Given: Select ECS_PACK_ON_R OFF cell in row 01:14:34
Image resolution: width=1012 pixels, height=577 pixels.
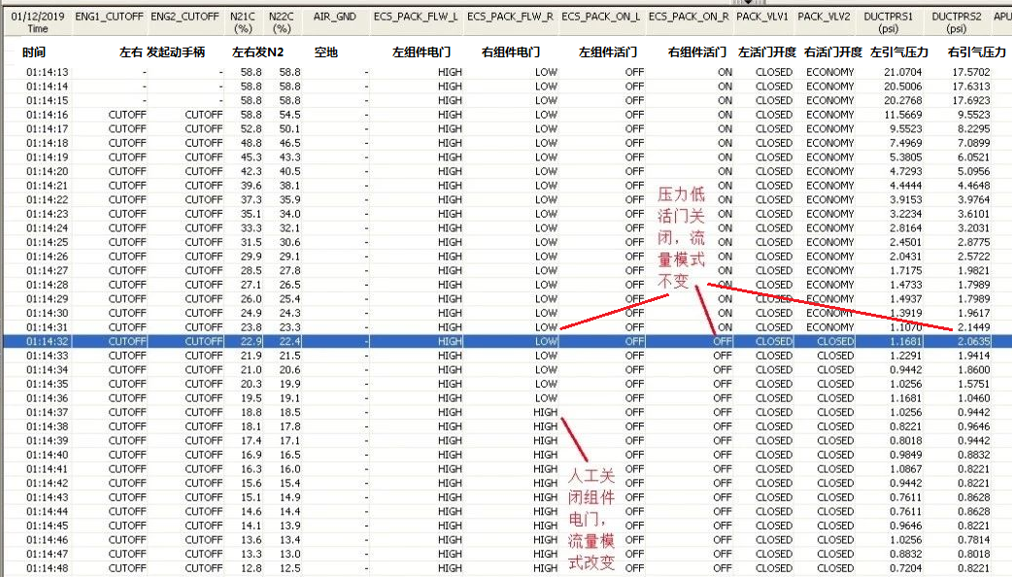Looking at the screenshot, I should (723, 370).
